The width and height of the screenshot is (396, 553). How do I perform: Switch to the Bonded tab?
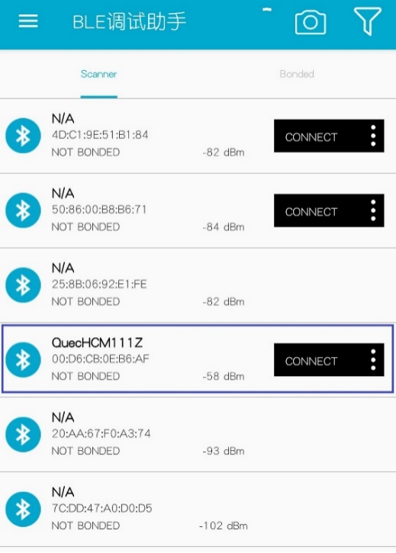coord(297,74)
